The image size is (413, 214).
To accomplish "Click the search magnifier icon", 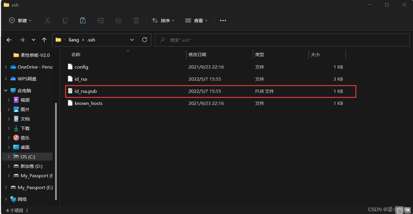I will coord(163,40).
